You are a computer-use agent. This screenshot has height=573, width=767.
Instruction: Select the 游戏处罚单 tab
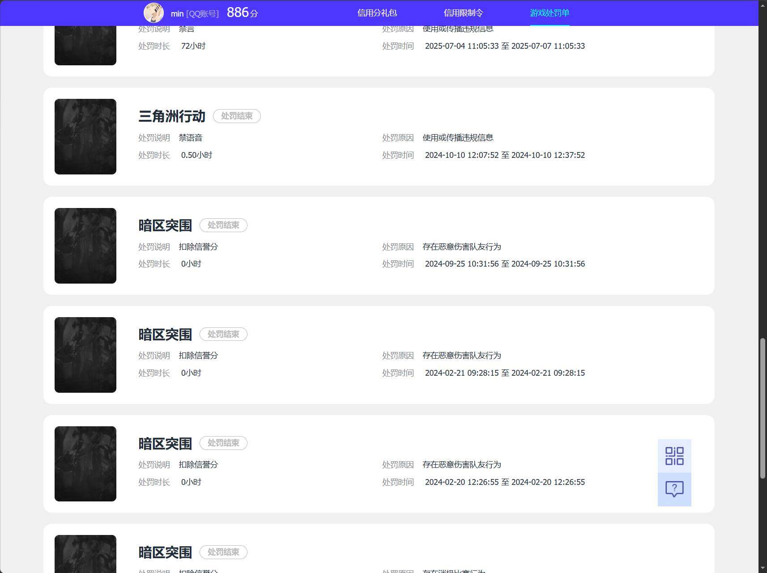point(550,13)
